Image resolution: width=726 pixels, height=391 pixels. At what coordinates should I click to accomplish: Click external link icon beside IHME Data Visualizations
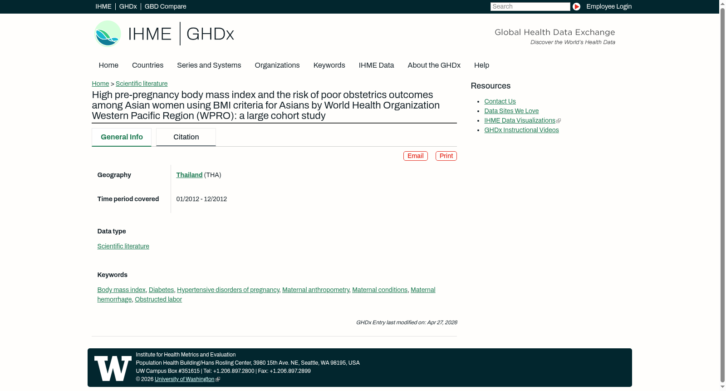click(559, 121)
